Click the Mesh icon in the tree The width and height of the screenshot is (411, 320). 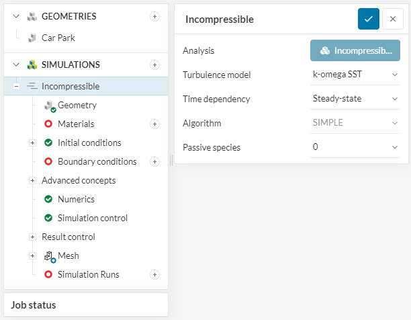point(49,256)
